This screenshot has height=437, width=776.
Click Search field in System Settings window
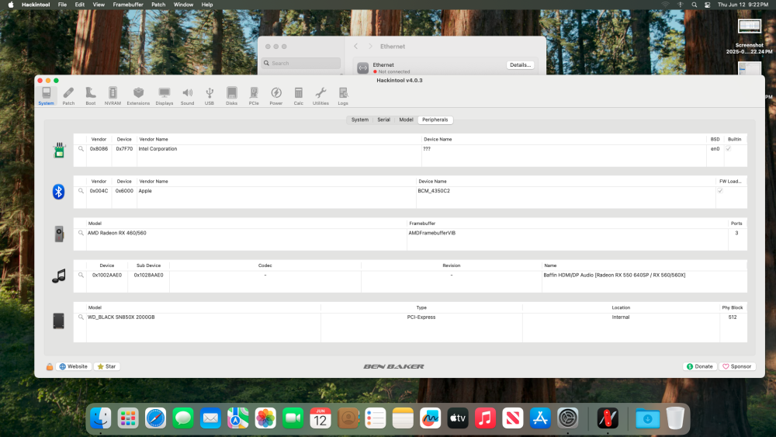301,64
